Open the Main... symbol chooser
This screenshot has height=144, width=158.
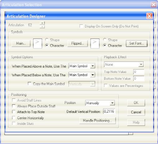pyautogui.click(x=21, y=43)
